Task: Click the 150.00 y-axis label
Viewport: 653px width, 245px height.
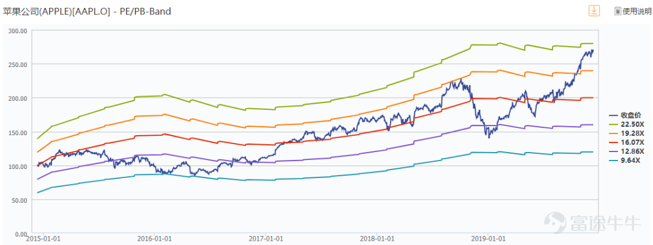Action: (16, 132)
